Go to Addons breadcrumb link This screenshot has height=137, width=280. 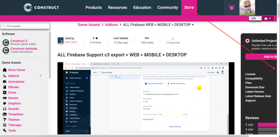111,25
